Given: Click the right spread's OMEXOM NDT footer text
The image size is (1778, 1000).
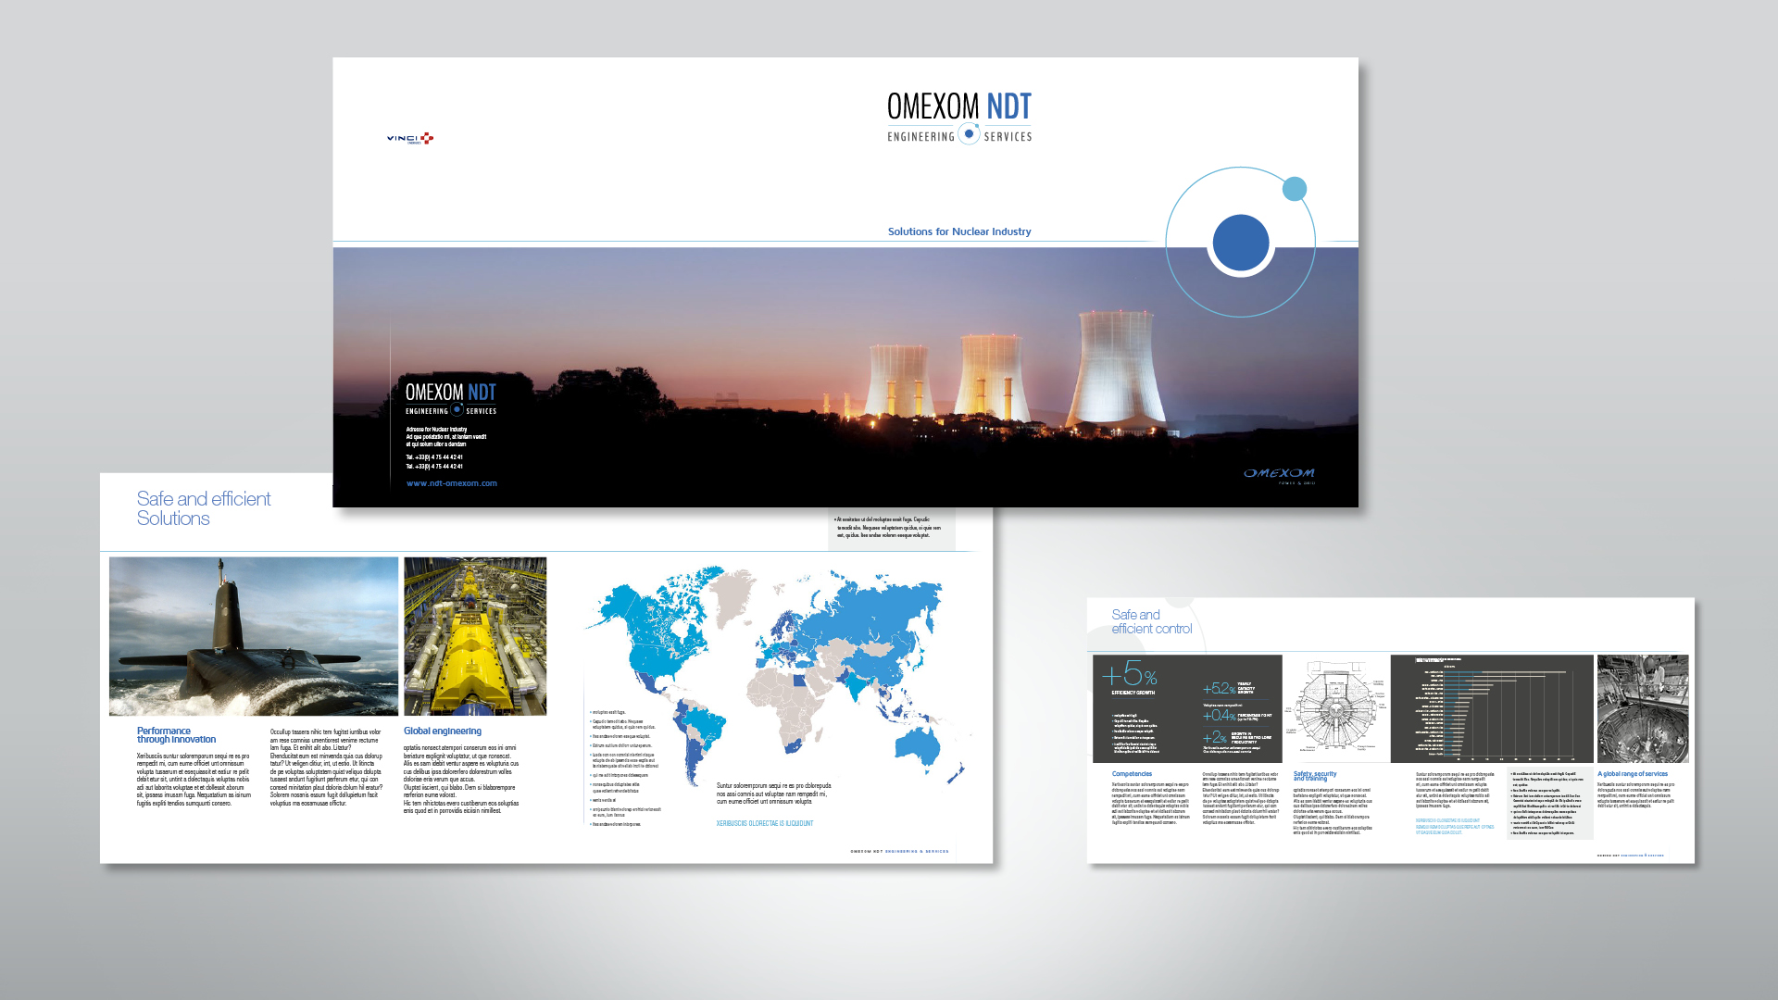Looking at the screenshot, I should click(1630, 856).
